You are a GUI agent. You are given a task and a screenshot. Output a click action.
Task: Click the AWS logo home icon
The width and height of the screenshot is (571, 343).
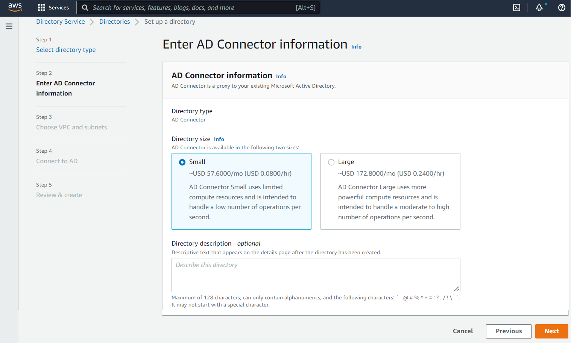[x=15, y=8]
